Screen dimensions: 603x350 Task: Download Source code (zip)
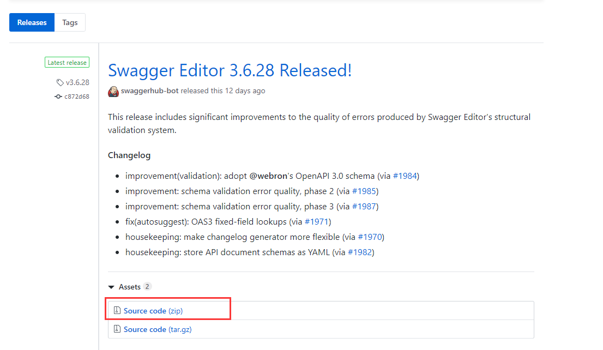(153, 310)
